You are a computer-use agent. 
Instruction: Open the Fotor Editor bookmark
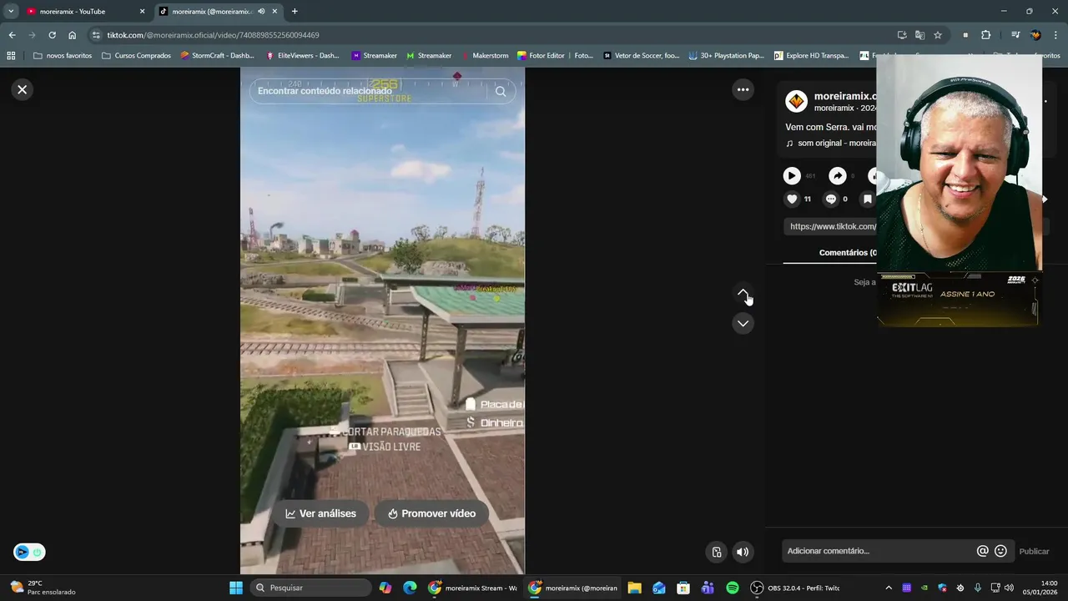[x=555, y=56]
